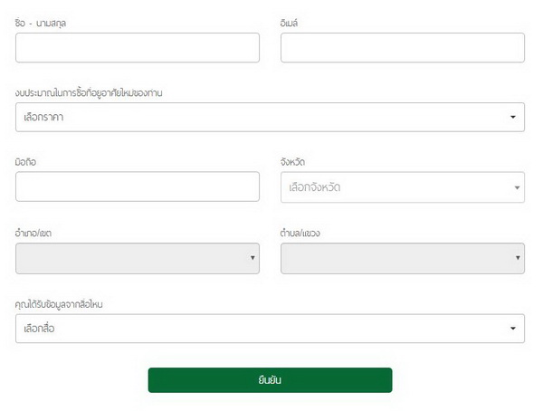
Task: Click the arrow icon on เลือกสื่อ dropdown
Action: tap(513, 329)
